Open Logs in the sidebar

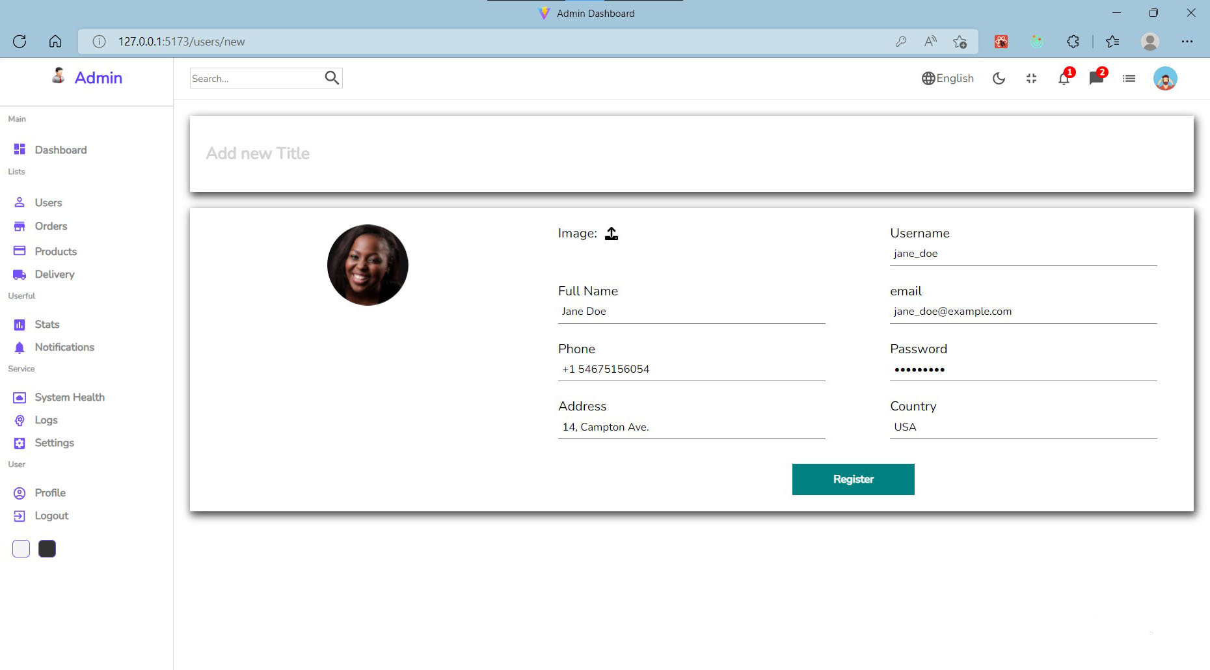pyautogui.click(x=36, y=420)
